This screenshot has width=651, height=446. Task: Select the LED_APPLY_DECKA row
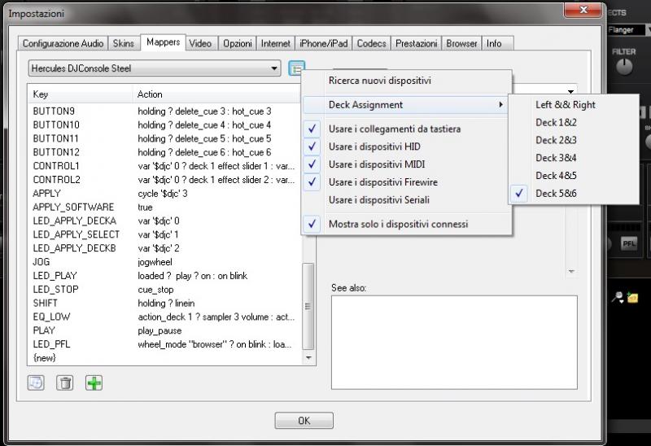point(164,221)
